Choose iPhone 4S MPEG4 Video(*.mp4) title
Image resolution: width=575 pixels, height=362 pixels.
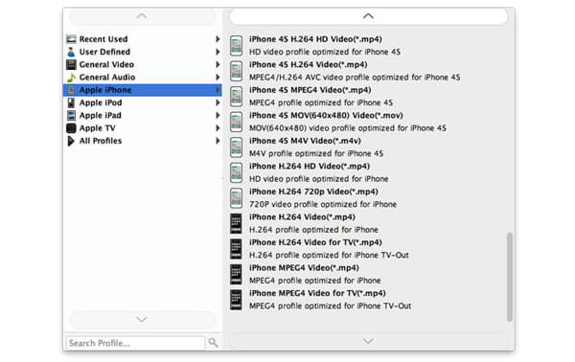[x=310, y=90]
